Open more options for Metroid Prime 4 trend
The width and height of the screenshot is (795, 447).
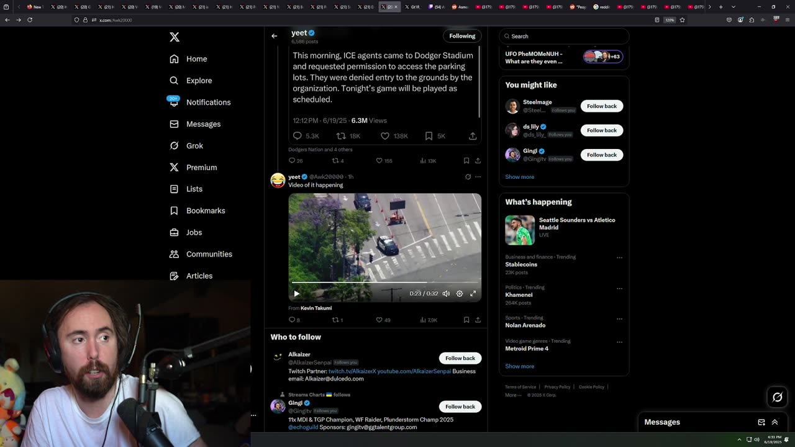[619, 341]
